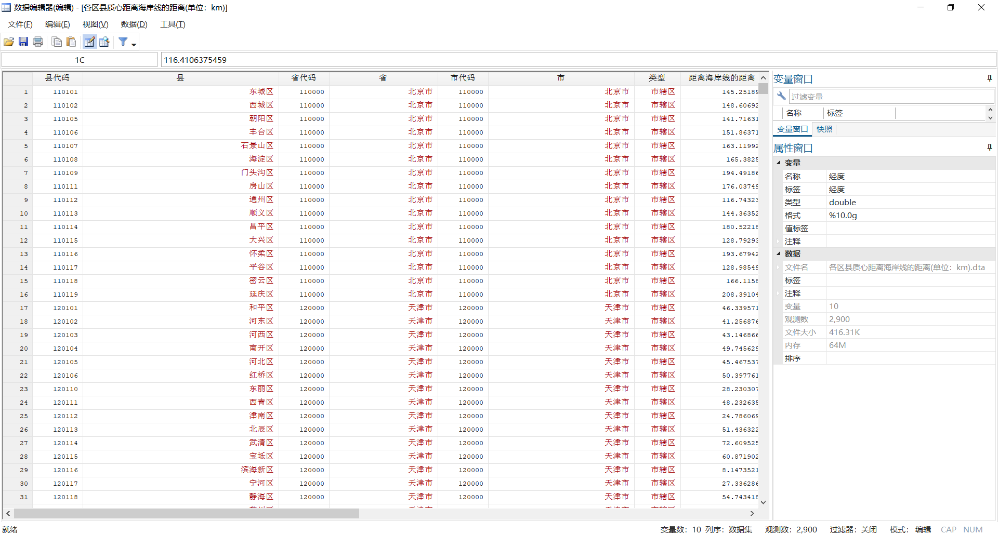This screenshot has height=535, width=998.
Task: Open the 文件(F) menu
Action: pyautogui.click(x=20, y=24)
